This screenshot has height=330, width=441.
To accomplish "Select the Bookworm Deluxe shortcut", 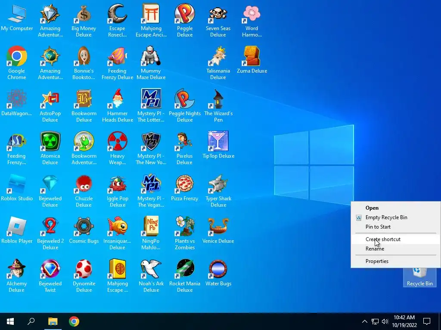I will click(x=84, y=106).
